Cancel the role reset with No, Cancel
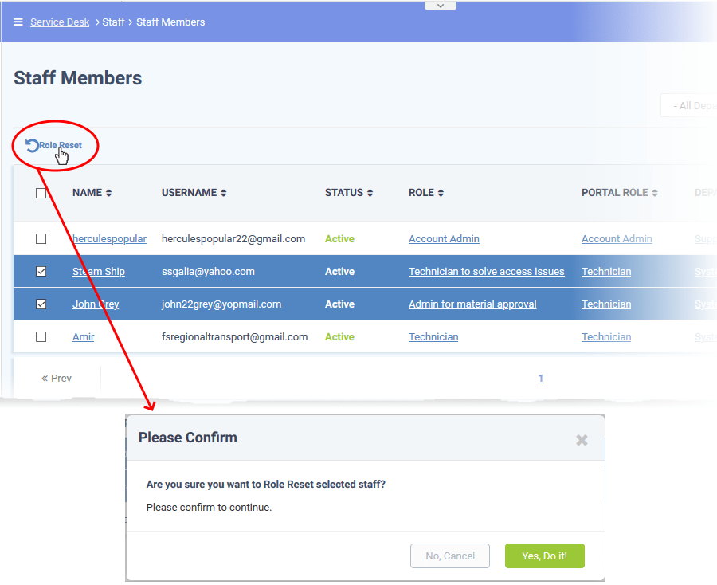Screen dimensions: 717x585 (449, 556)
